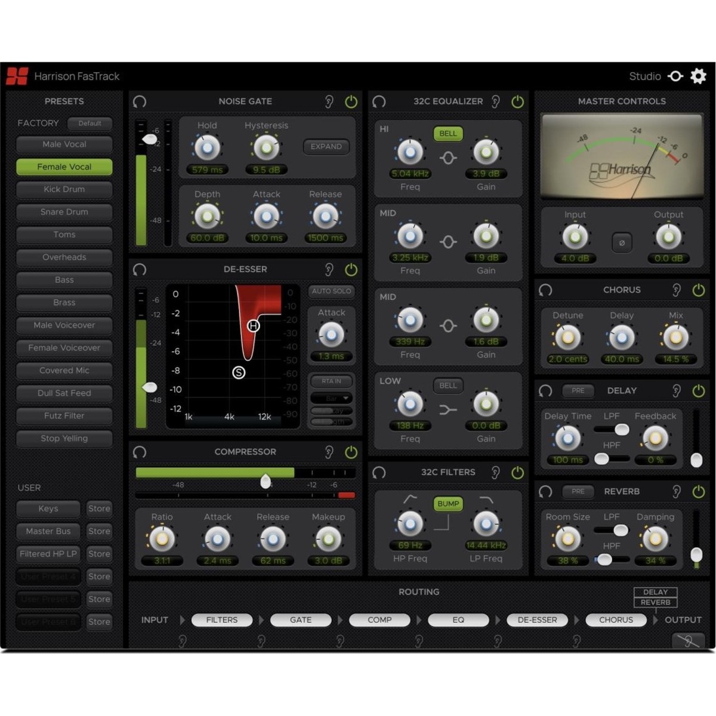Image resolution: width=716 pixels, height=716 pixels.
Task: Click the GATE routing block
Action: click(301, 621)
